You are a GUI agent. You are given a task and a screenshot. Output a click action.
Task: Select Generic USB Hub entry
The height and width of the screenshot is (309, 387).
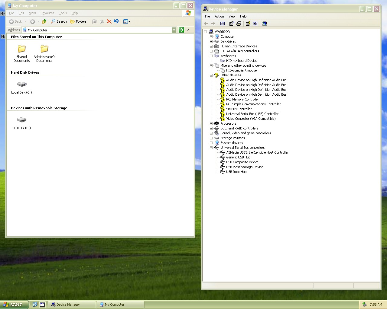pos(238,157)
